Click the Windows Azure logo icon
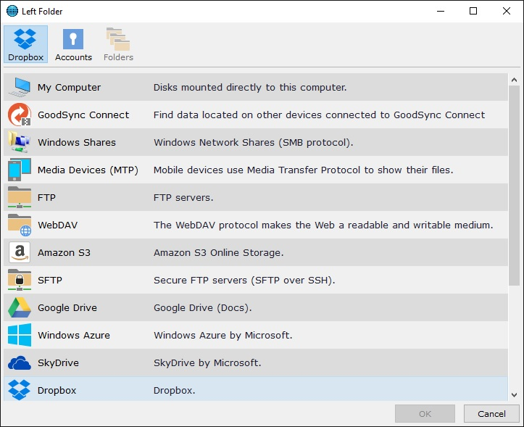The height and width of the screenshot is (427, 524). click(x=19, y=335)
